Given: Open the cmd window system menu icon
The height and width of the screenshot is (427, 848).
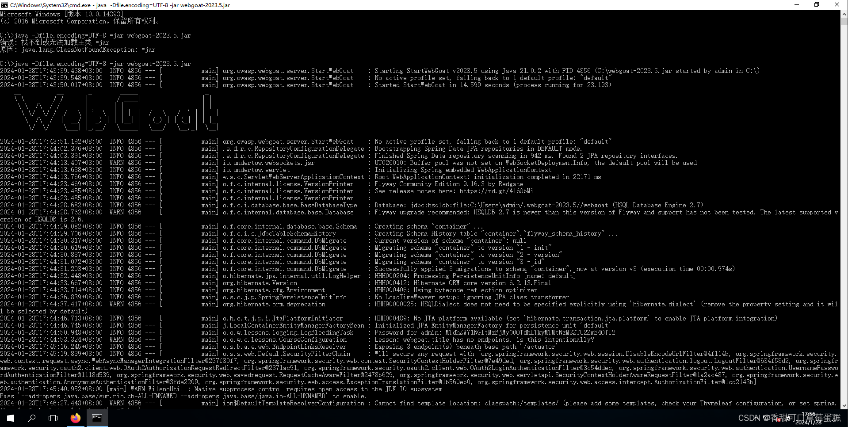Looking at the screenshot, I should 4,5.
